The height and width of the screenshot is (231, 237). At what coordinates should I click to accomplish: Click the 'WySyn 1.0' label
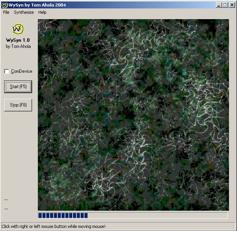pyautogui.click(x=18, y=40)
